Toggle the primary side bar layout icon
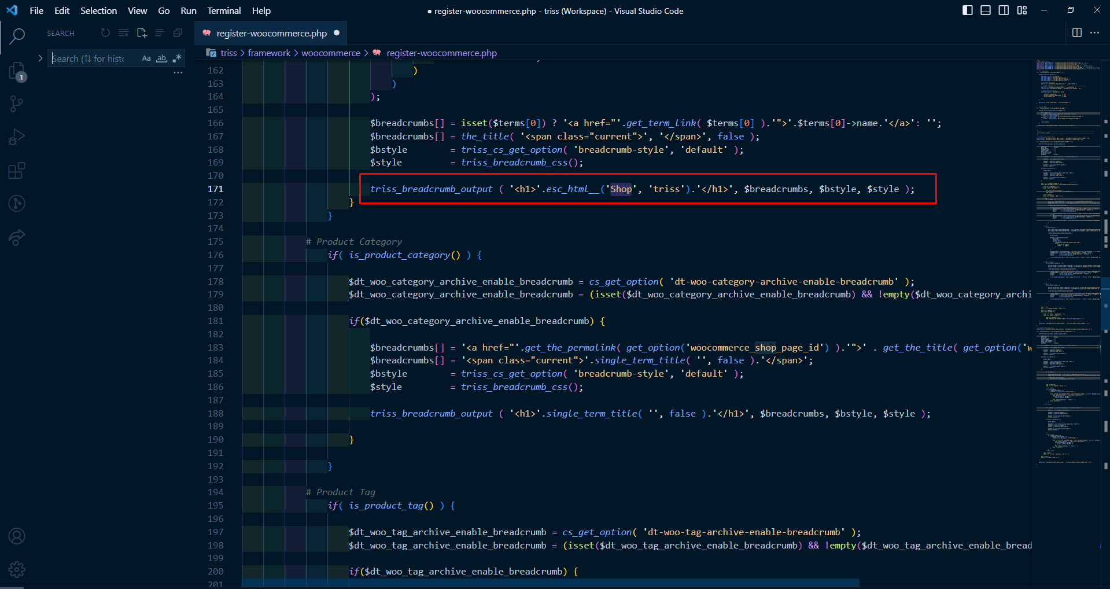 968,10
